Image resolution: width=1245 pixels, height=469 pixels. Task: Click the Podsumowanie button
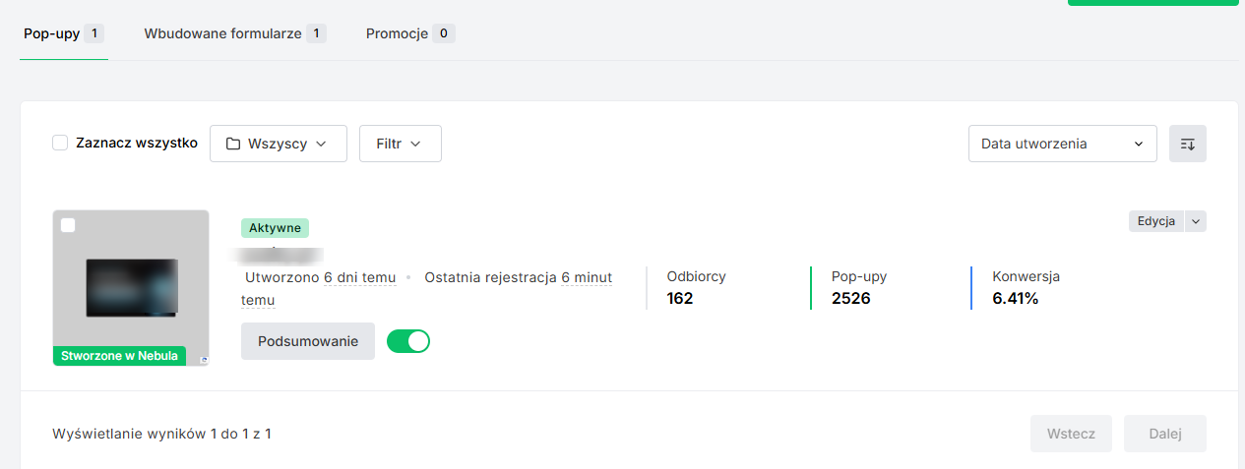(307, 341)
